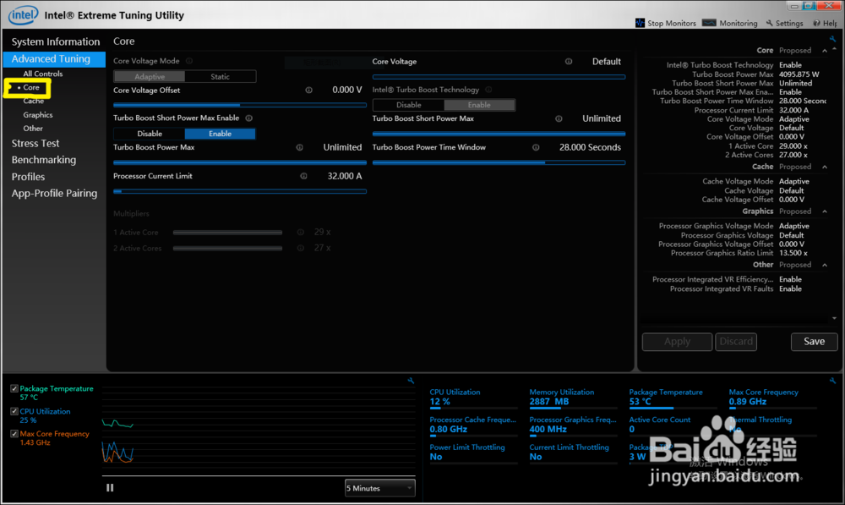
Task: Click the Settings wrench icon
Action: click(770, 23)
